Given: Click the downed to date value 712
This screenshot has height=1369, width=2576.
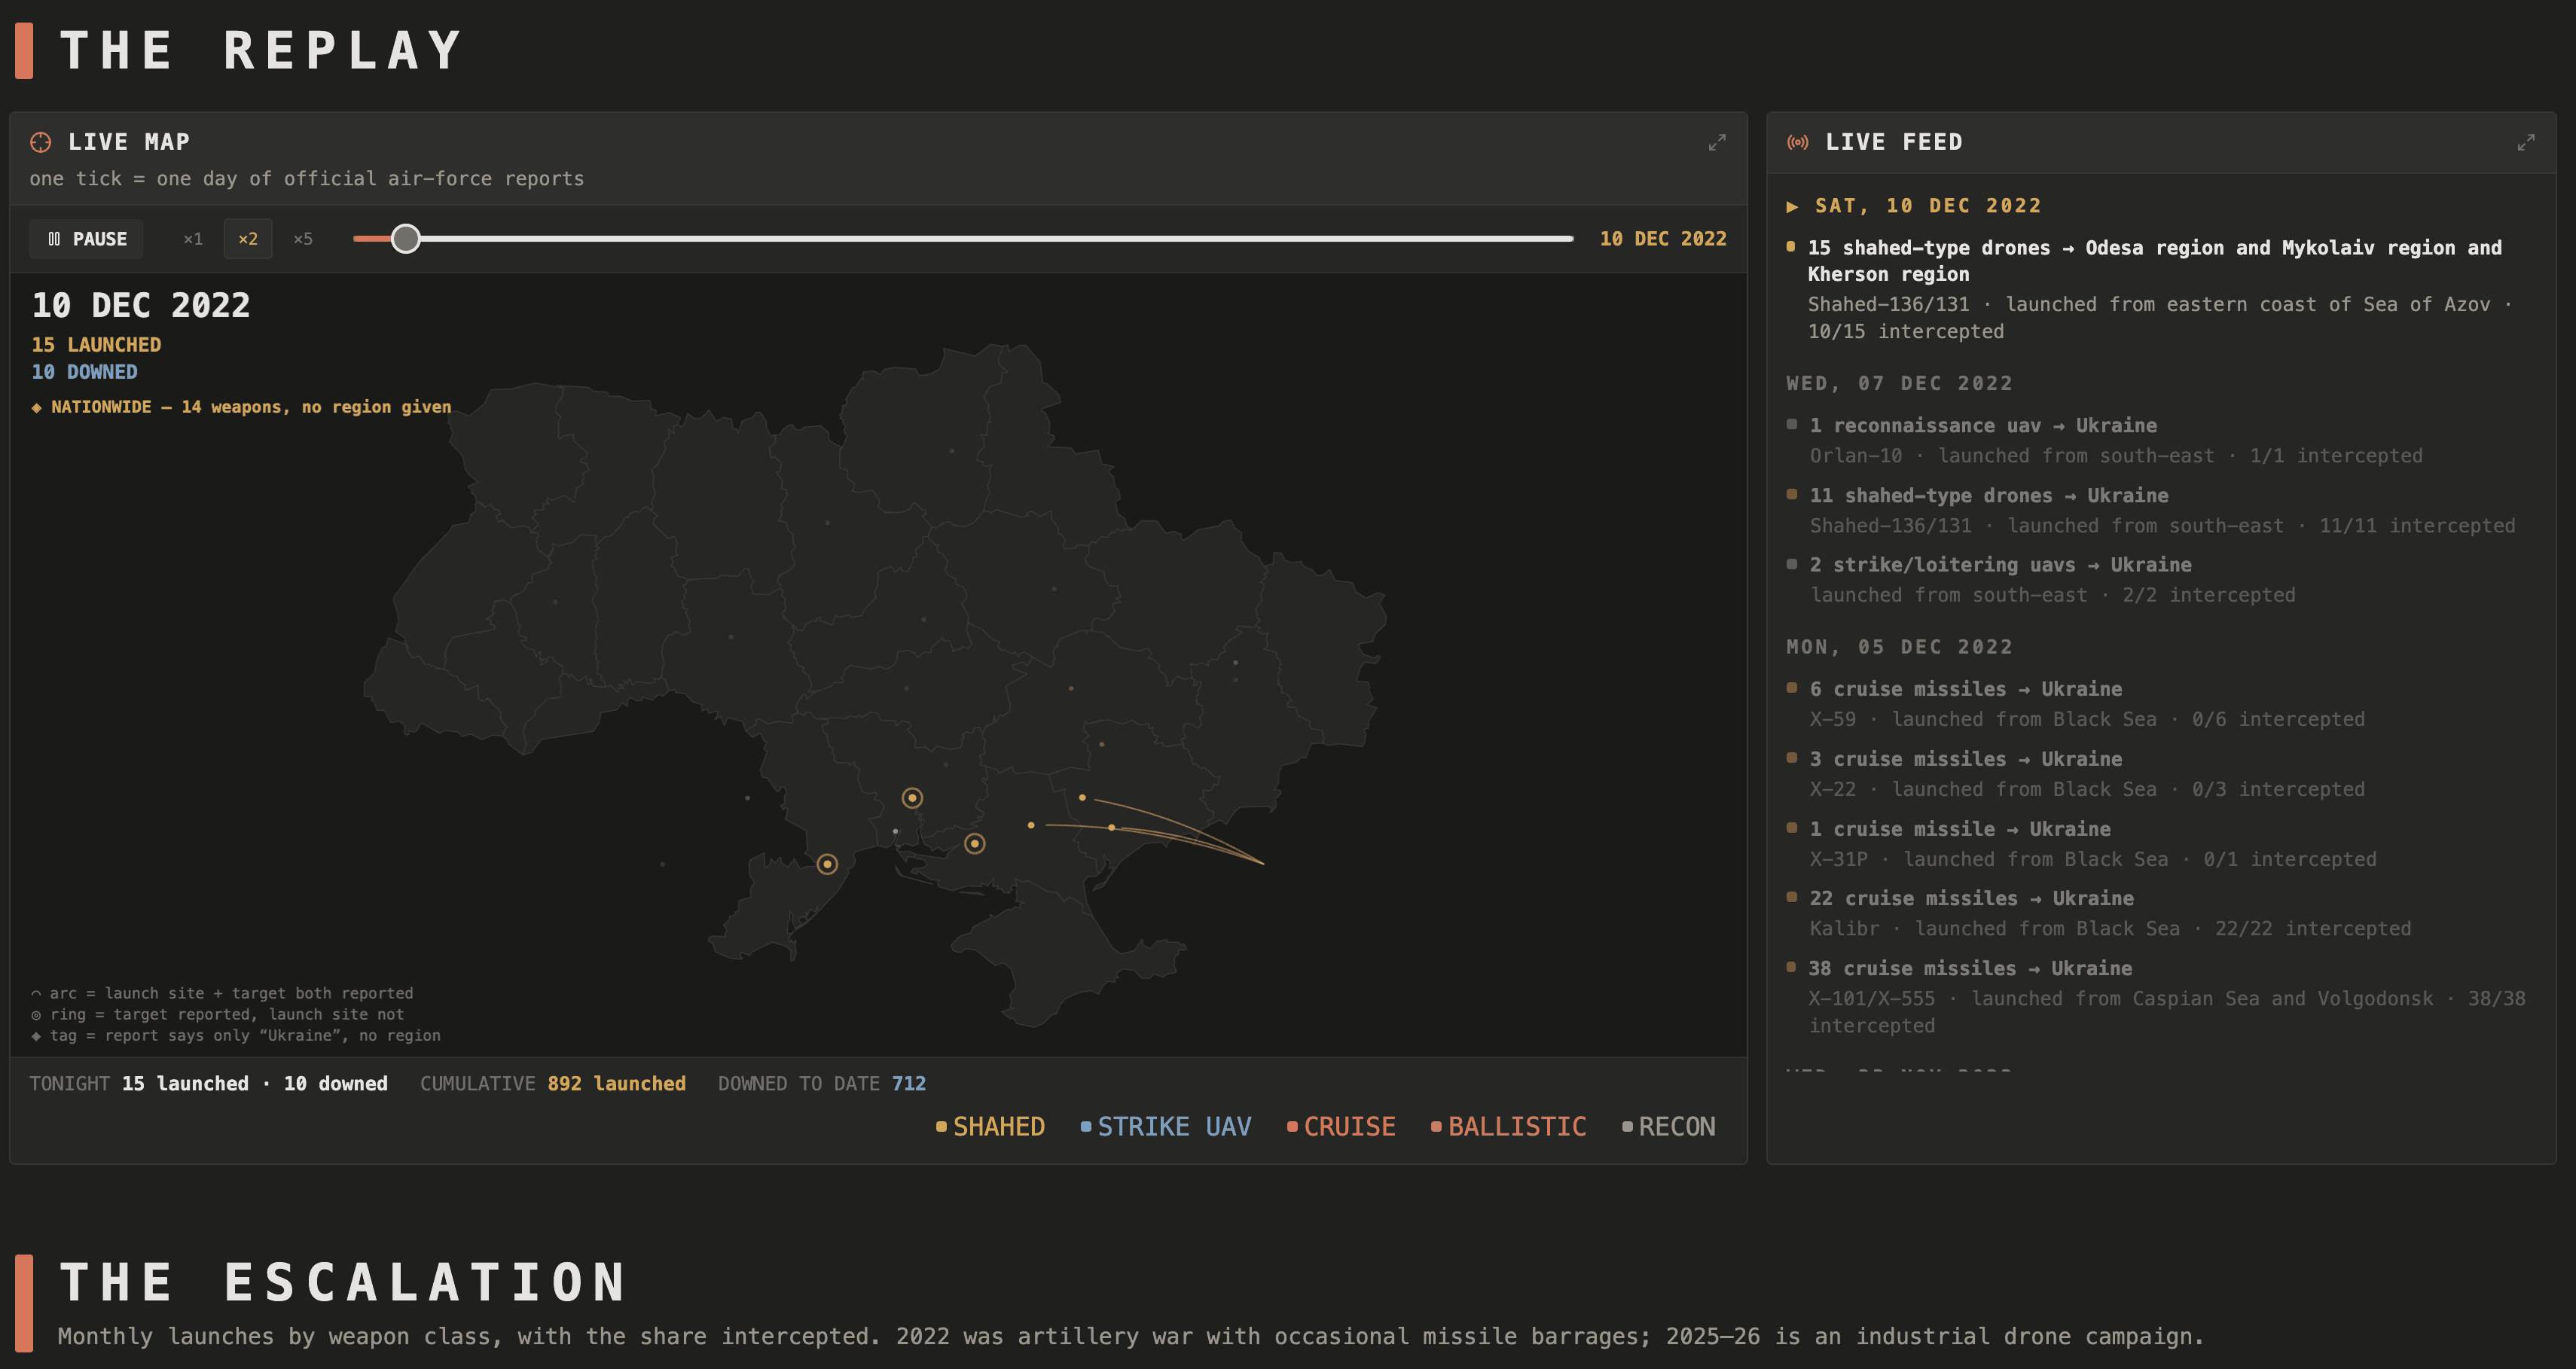Looking at the screenshot, I should [x=909, y=1084].
